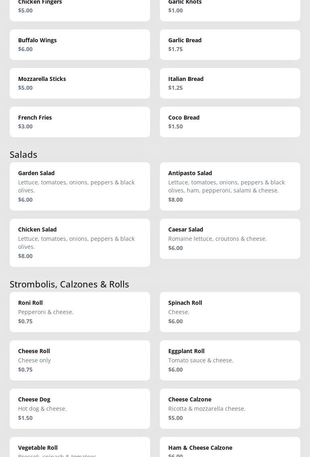The height and width of the screenshot is (457, 310).
Task: Select the Chicken Salad card
Action: tap(80, 243)
